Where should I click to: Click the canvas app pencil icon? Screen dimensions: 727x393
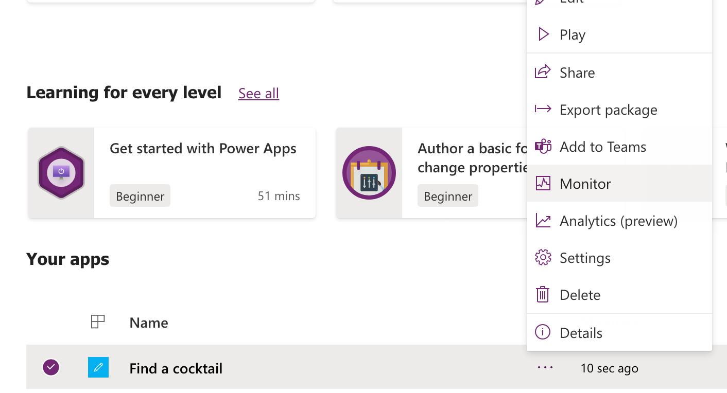pos(98,367)
